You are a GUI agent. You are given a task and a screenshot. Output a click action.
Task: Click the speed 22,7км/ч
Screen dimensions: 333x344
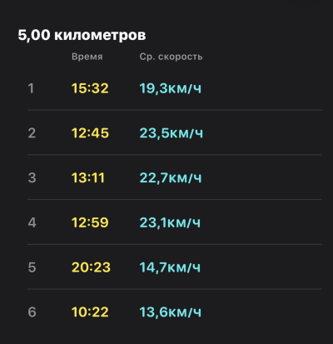(x=171, y=177)
